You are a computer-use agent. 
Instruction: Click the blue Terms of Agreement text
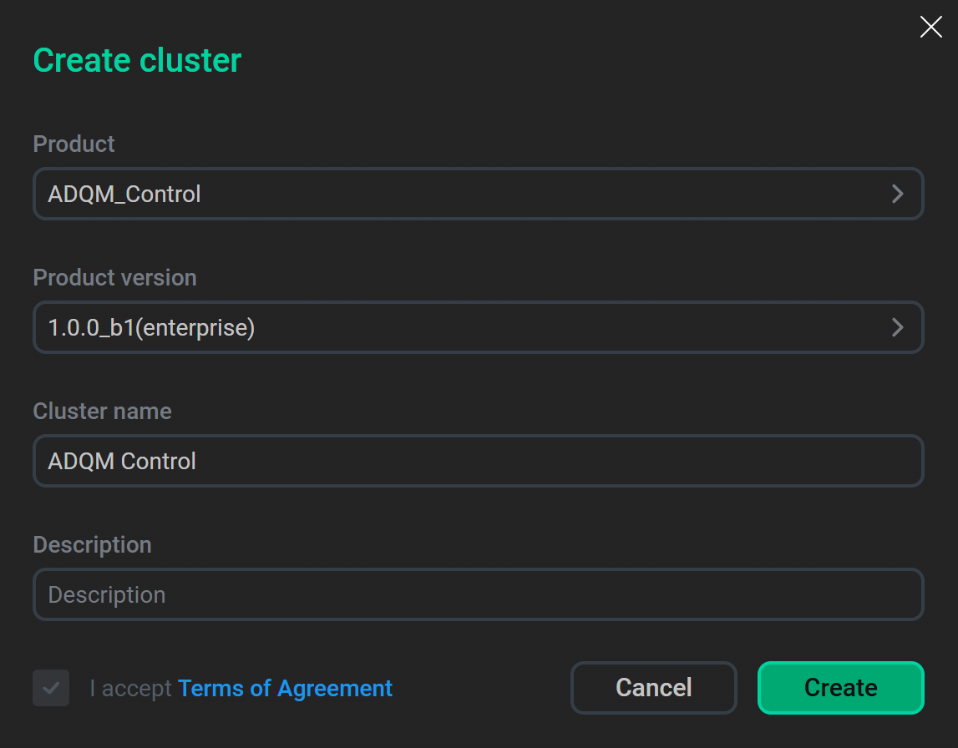pos(284,688)
